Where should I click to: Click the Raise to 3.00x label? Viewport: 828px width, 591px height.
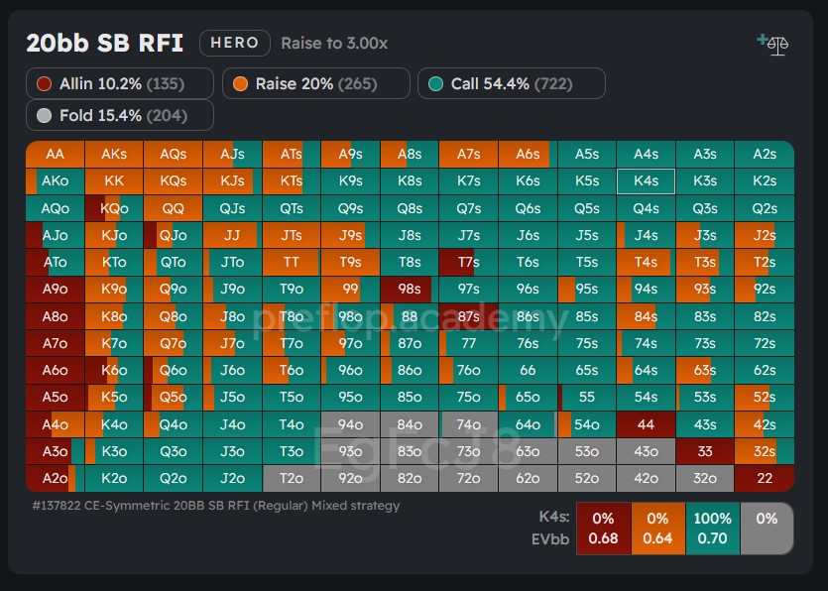point(334,43)
